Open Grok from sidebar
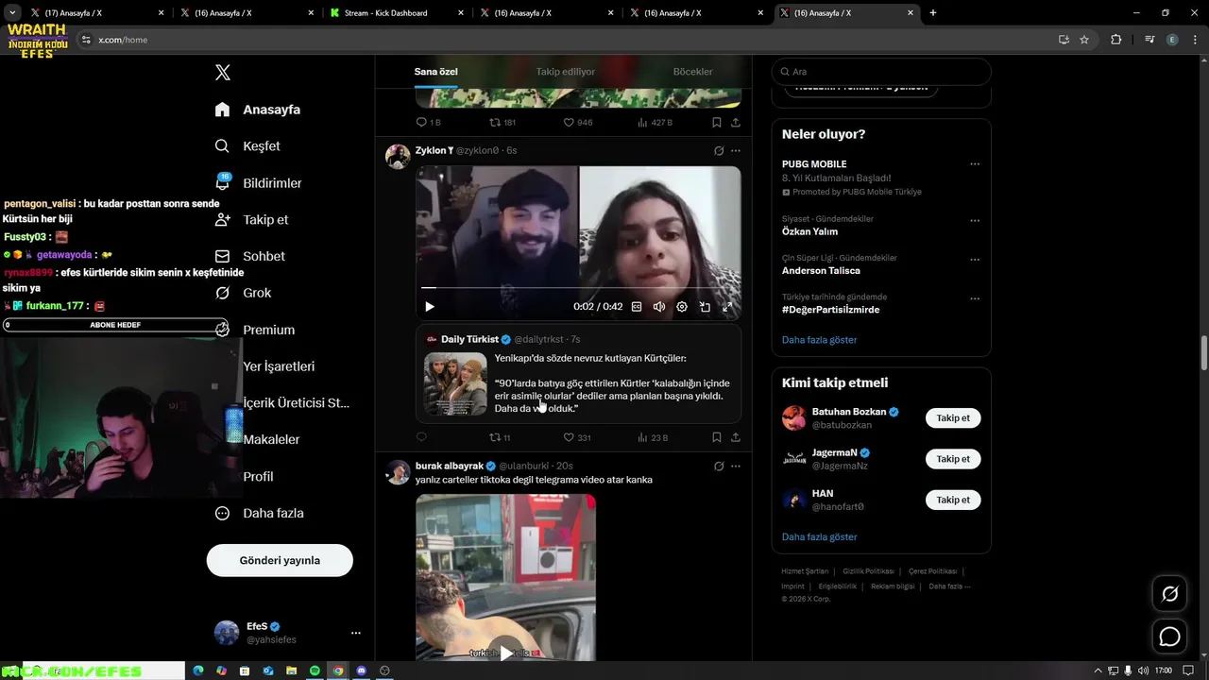1209x680 pixels. pyautogui.click(x=243, y=293)
